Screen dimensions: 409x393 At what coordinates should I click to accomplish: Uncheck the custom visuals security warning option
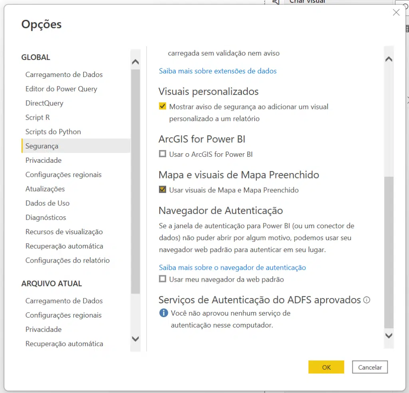click(162, 107)
